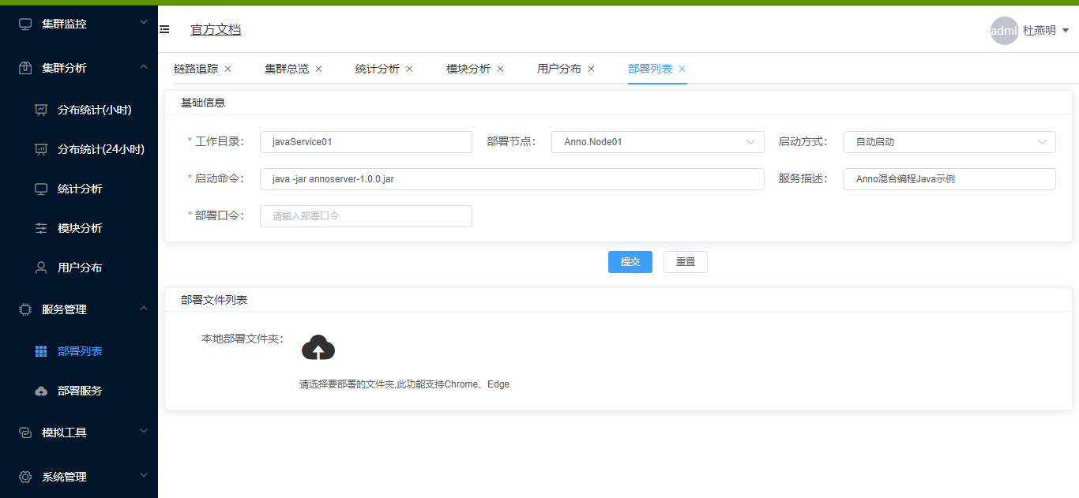Close the 模块分析 tab
The width and height of the screenshot is (1079, 498).
click(500, 69)
